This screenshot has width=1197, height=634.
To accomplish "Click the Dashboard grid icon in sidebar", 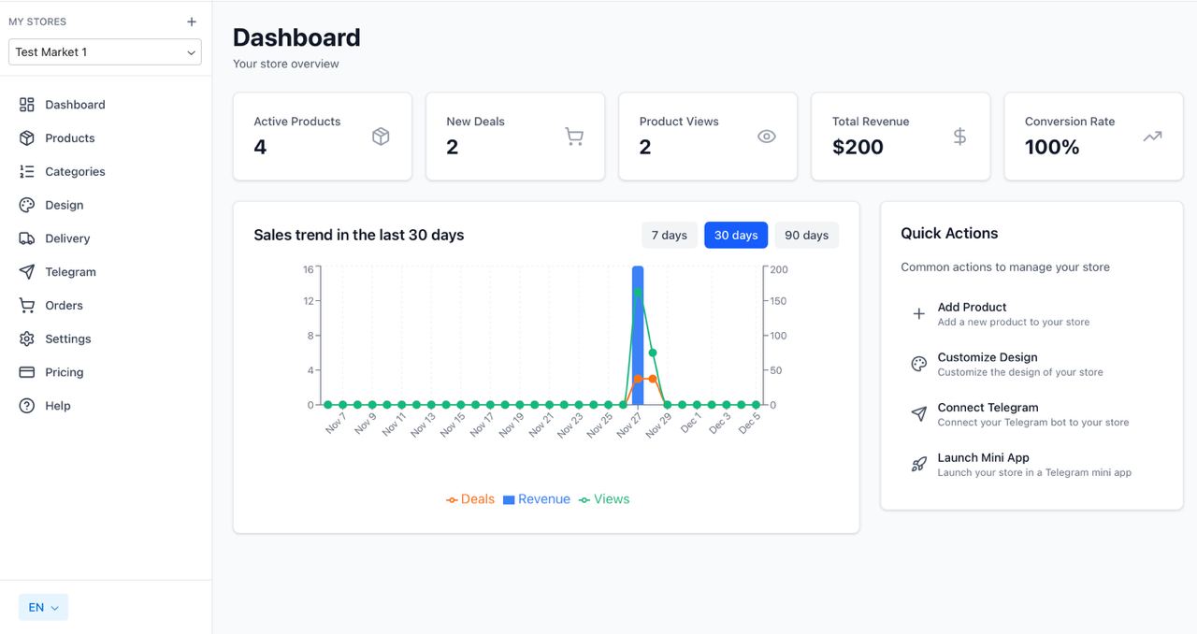I will [27, 105].
